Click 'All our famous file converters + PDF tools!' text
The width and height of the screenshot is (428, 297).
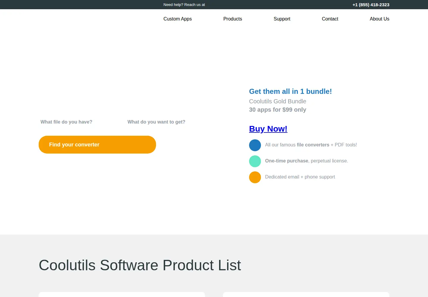(311, 145)
